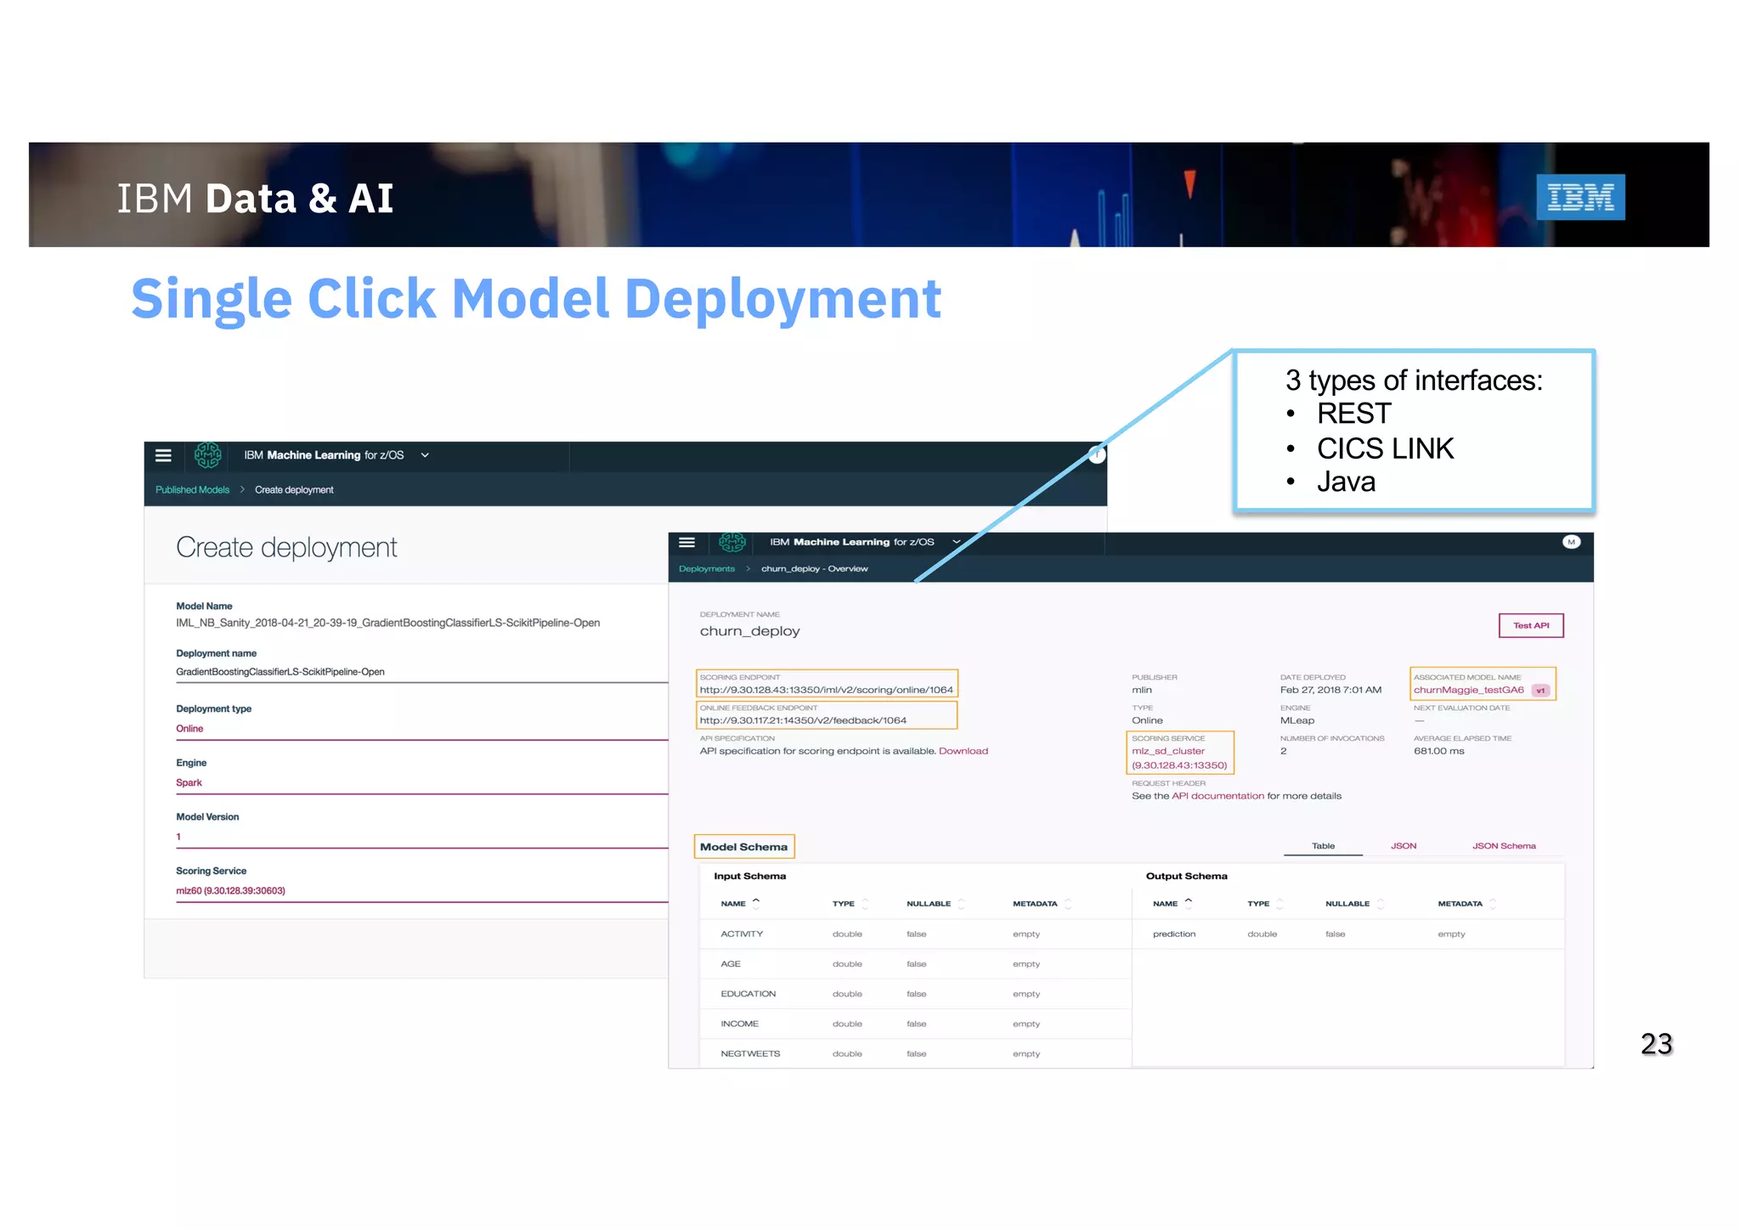Open hamburger menu in churn_deploy overview window
Screen dimensions: 1740x1230
pyautogui.click(x=687, y=542)
